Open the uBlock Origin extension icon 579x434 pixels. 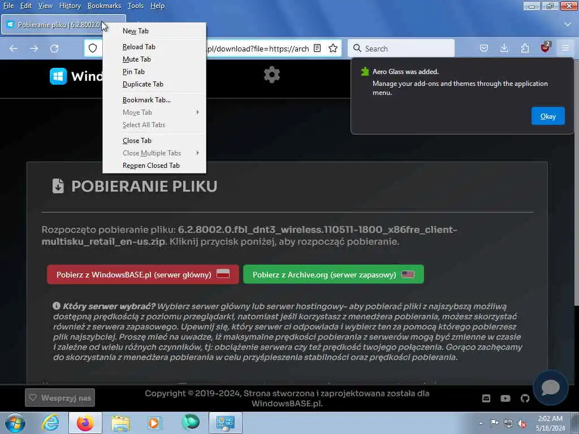click(545, 47)
